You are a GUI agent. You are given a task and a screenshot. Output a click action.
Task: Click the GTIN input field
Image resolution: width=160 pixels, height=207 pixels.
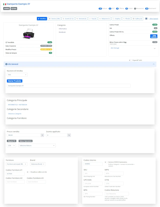click(x=114, y=183)
